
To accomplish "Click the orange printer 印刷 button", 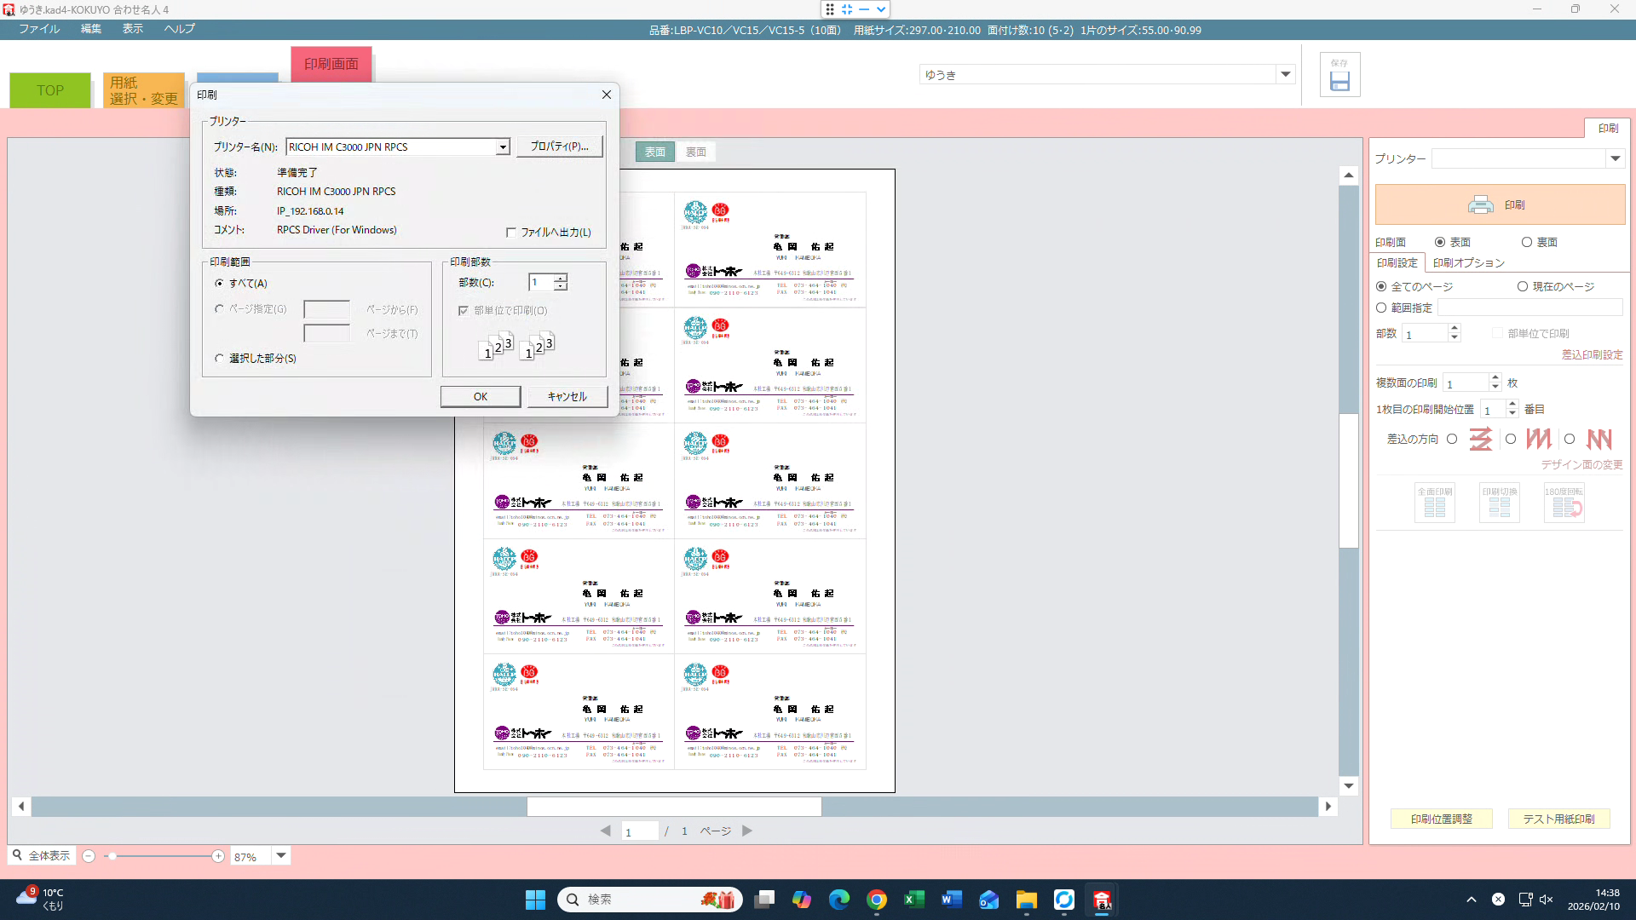I will [x=1500, y=205].
